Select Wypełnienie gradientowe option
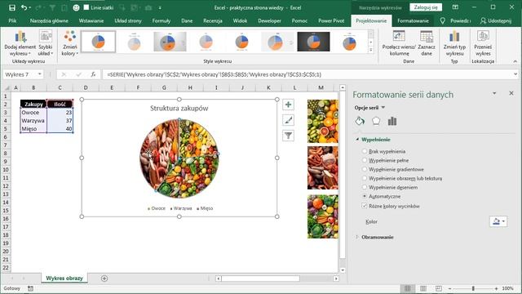Image resolution: width=522 pixels, height=294 pixels. (365, 169)
